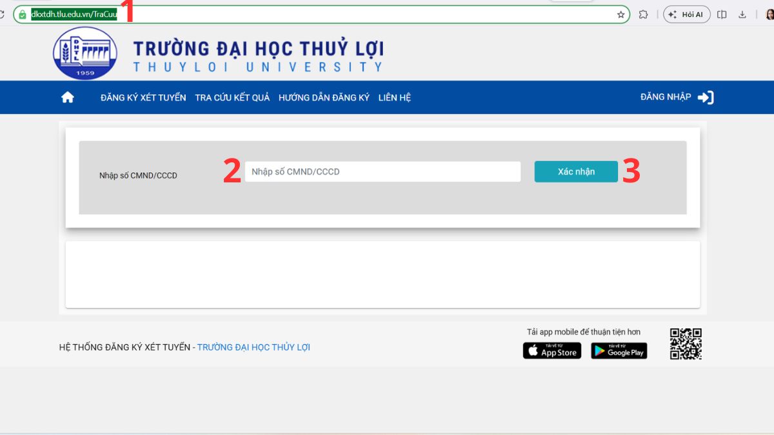This screenshot has height=435, width=774.
Task: Bookmark this page with the star icon
Action: coord(620,14)
